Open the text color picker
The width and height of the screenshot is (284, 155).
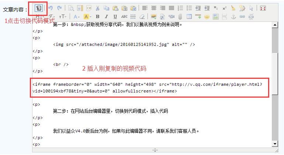(77, 17)
